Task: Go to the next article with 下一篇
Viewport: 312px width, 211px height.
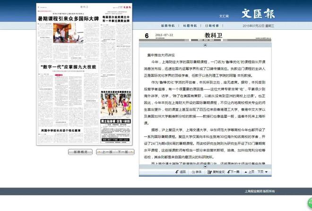Action: pyautogui.click(x=233, y=172)
